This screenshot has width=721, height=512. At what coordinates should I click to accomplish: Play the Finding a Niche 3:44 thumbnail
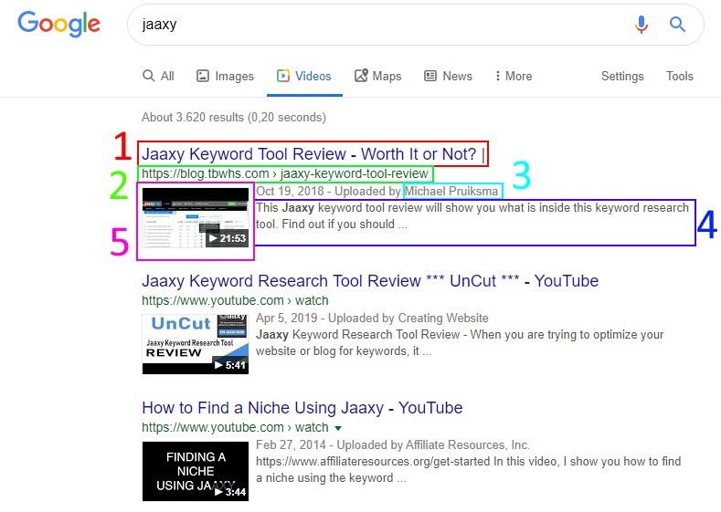point(196,471)
